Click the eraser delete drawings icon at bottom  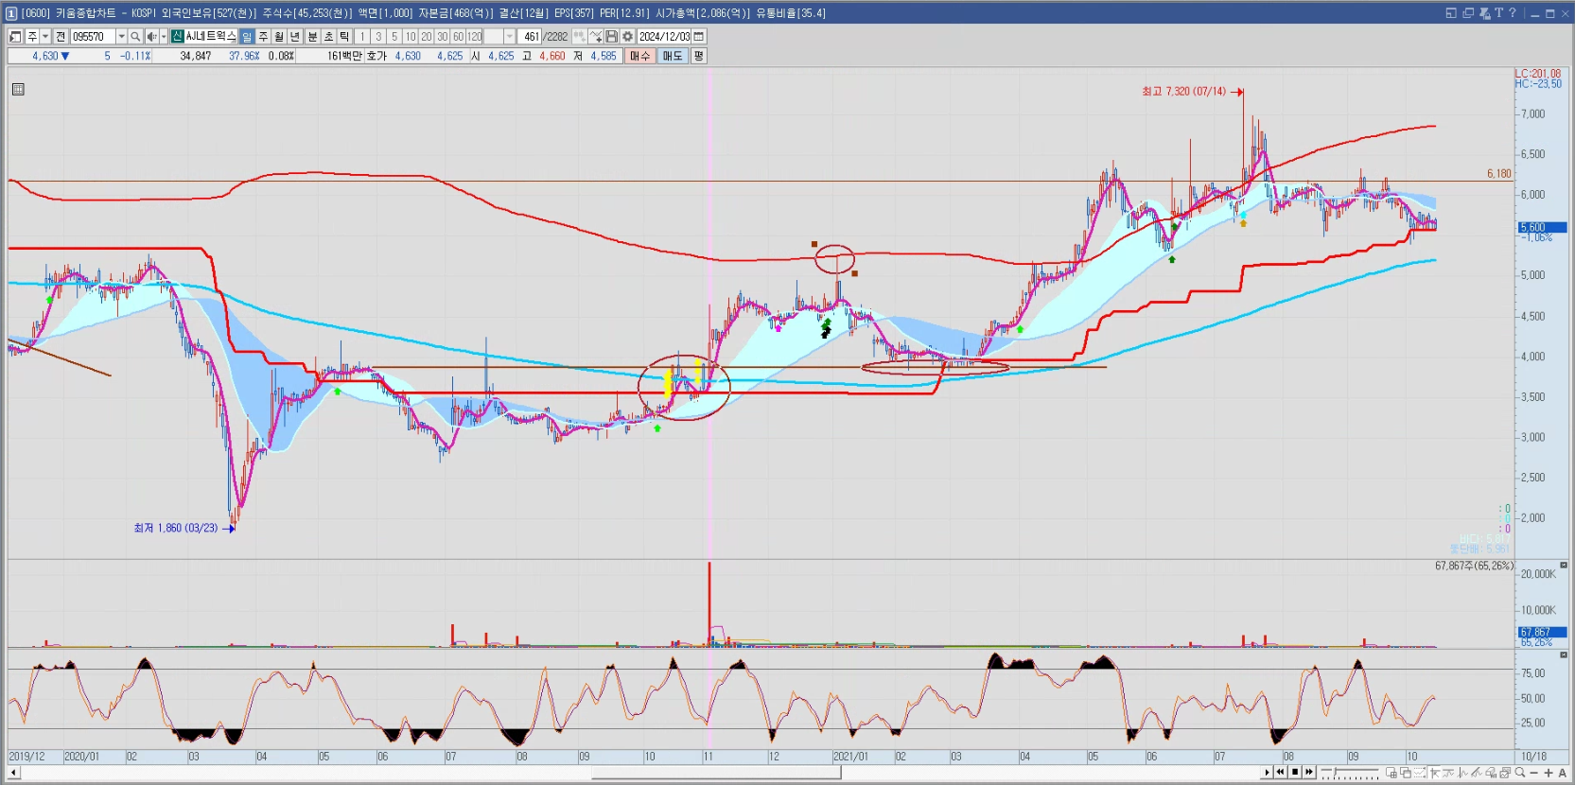(1491, 773)
